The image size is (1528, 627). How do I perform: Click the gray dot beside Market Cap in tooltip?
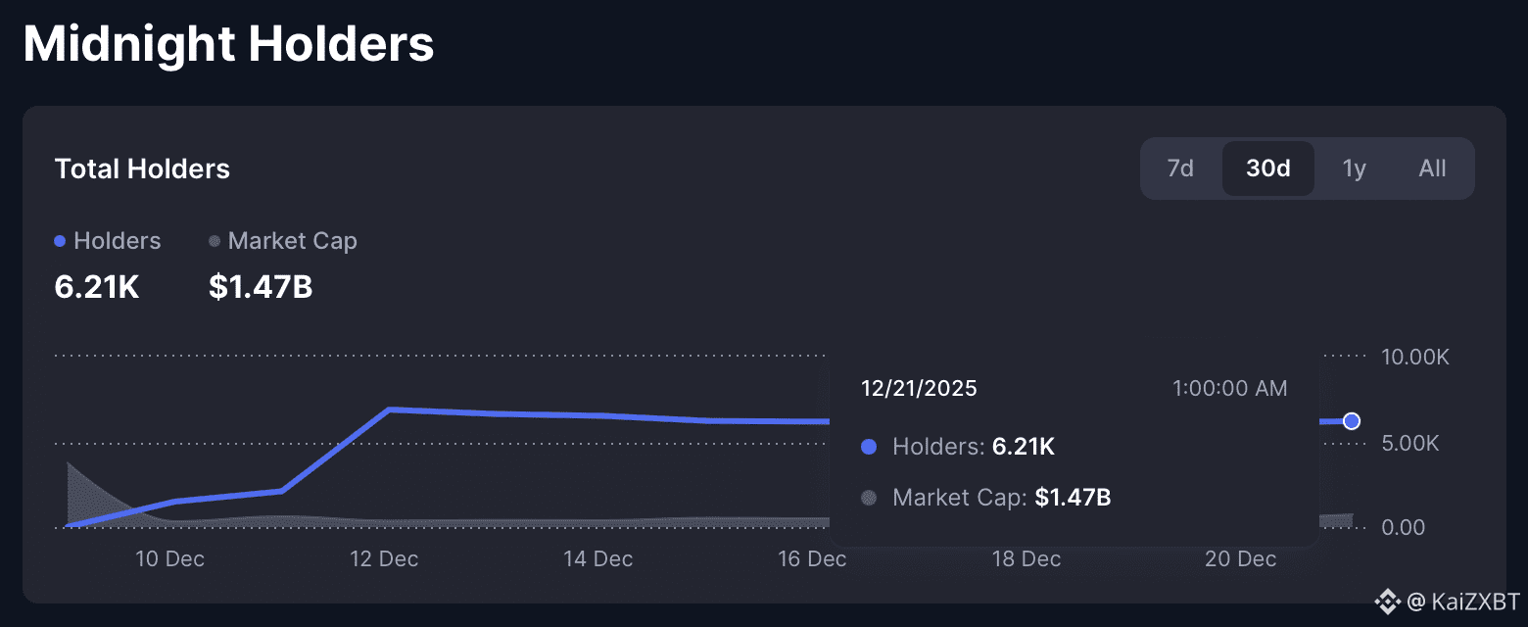868,498
